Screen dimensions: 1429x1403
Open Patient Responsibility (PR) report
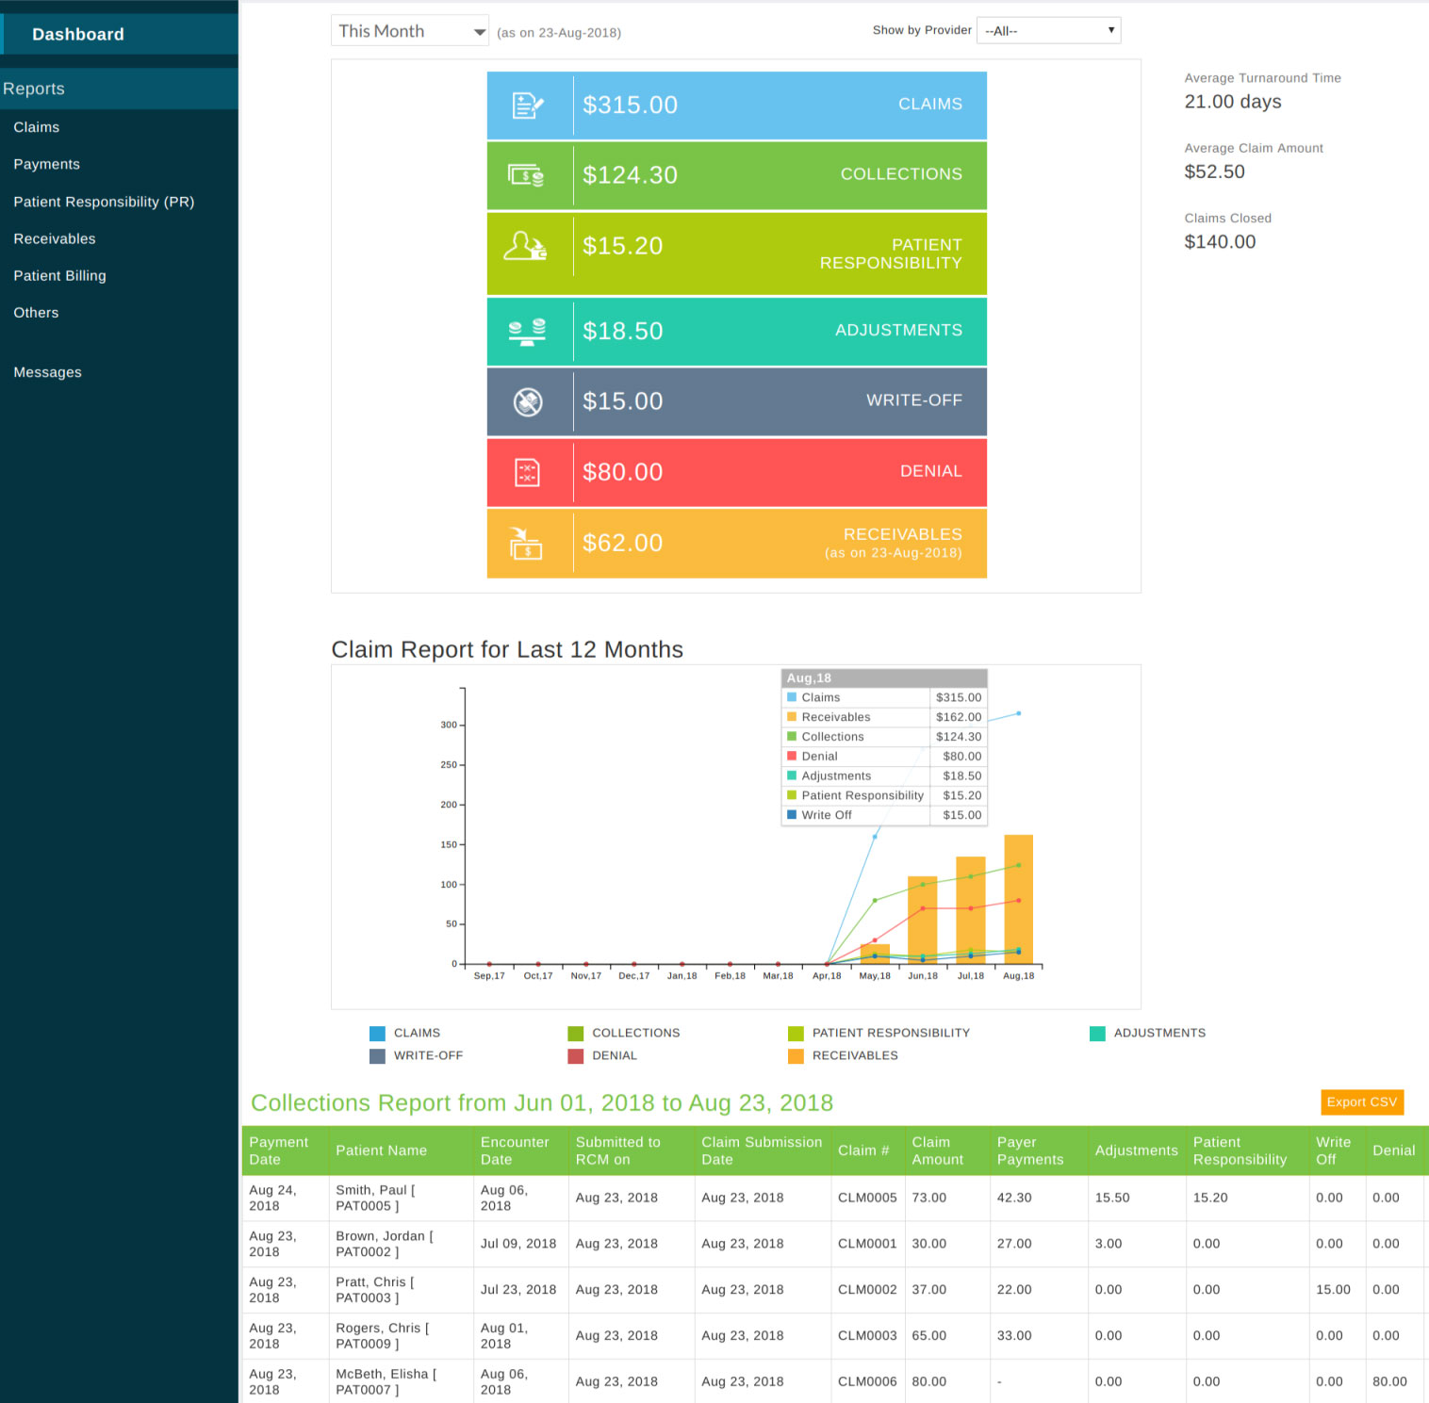[104, 202]
